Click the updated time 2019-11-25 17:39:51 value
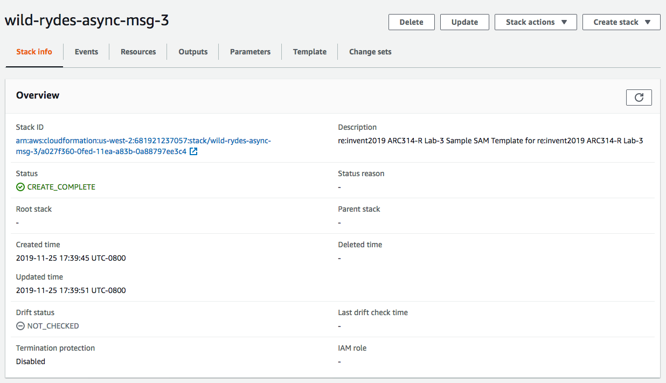The image size is (666, 383). [71, 290]
